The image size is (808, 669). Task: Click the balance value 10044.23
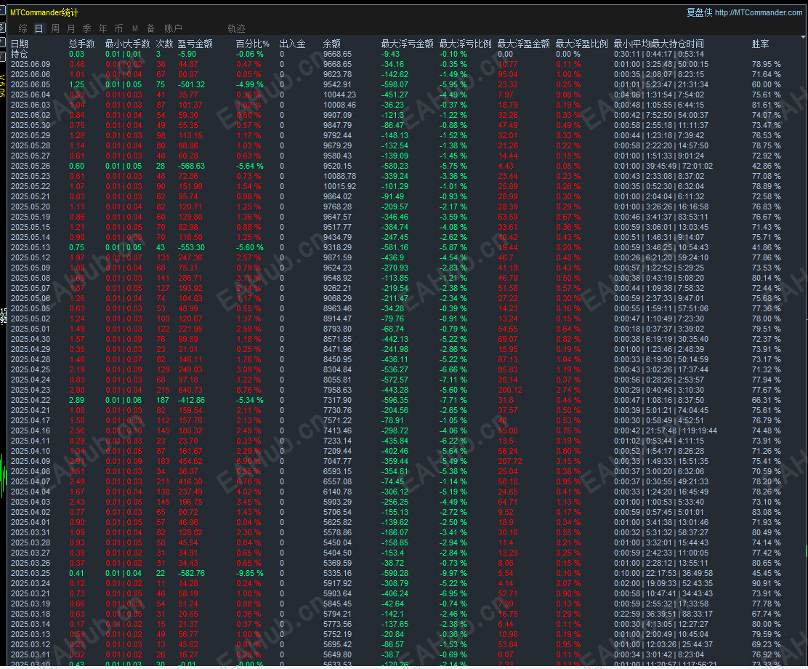pyautogui.click(x=339, y=95)
